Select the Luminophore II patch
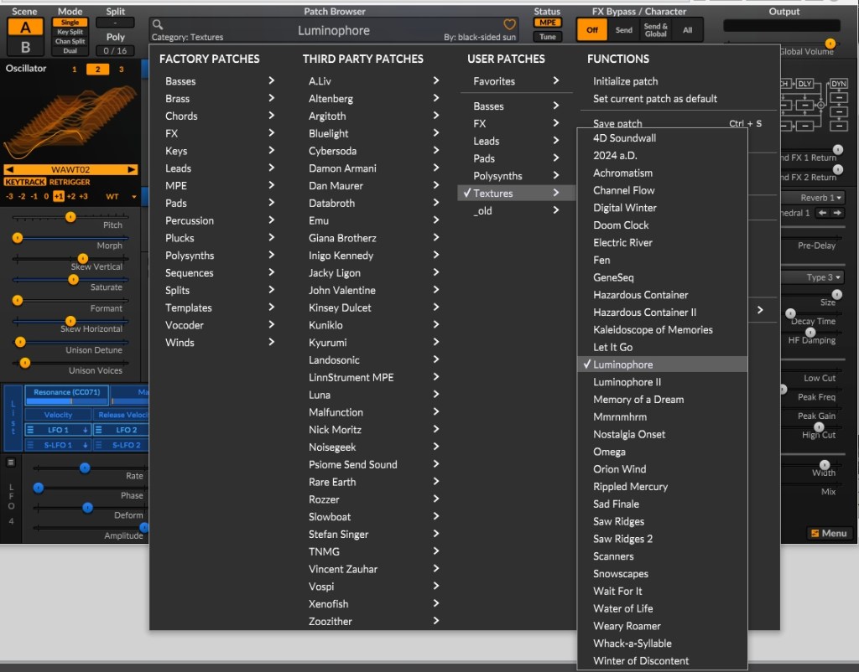This screenshot has height=672, width=859. [x=627, y=382]
